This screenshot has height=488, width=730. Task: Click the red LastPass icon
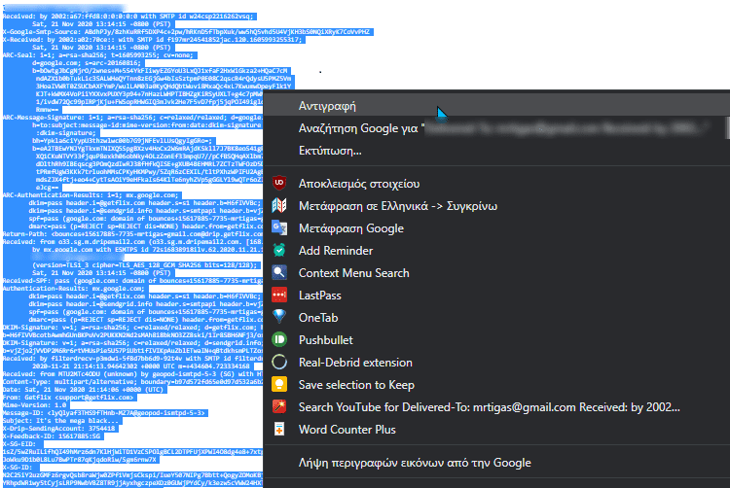pyautogui.click(x=279, y=295)
